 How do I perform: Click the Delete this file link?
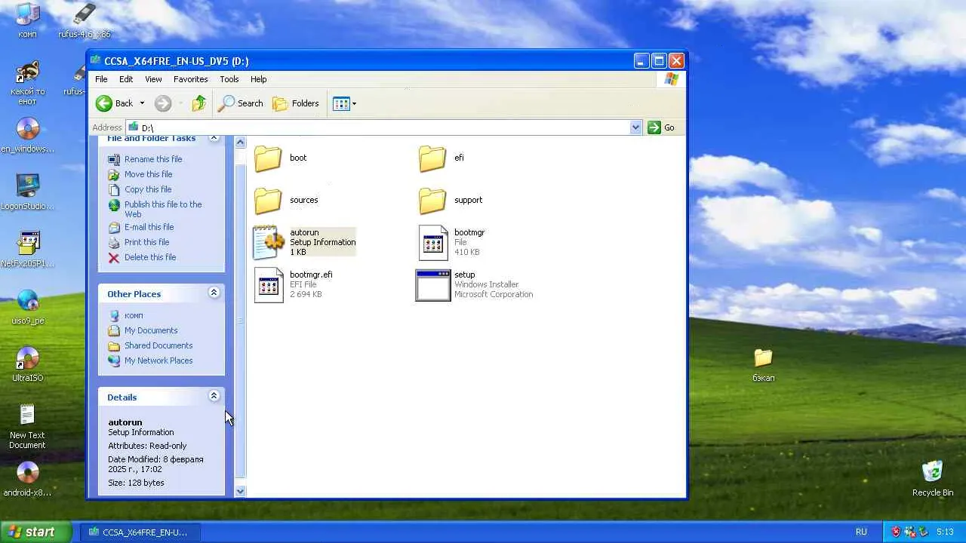click(x=150, y=257)
